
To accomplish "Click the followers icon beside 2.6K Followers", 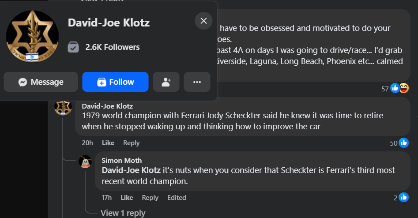I will [73, 47].
